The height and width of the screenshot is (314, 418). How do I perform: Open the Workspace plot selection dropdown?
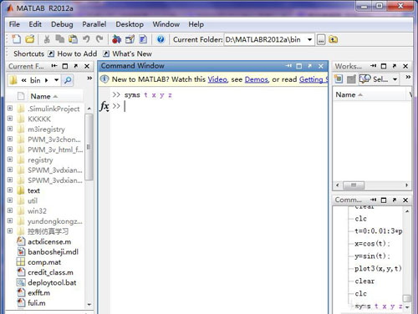(x=395, y=79)
